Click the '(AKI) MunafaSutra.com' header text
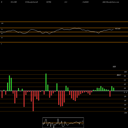 click(111, 2)
